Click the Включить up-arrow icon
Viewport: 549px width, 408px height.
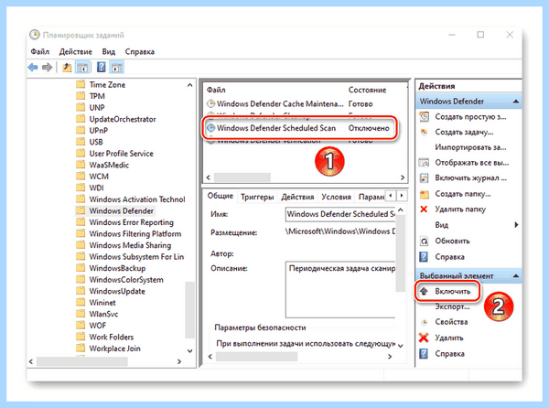[424, 291]
